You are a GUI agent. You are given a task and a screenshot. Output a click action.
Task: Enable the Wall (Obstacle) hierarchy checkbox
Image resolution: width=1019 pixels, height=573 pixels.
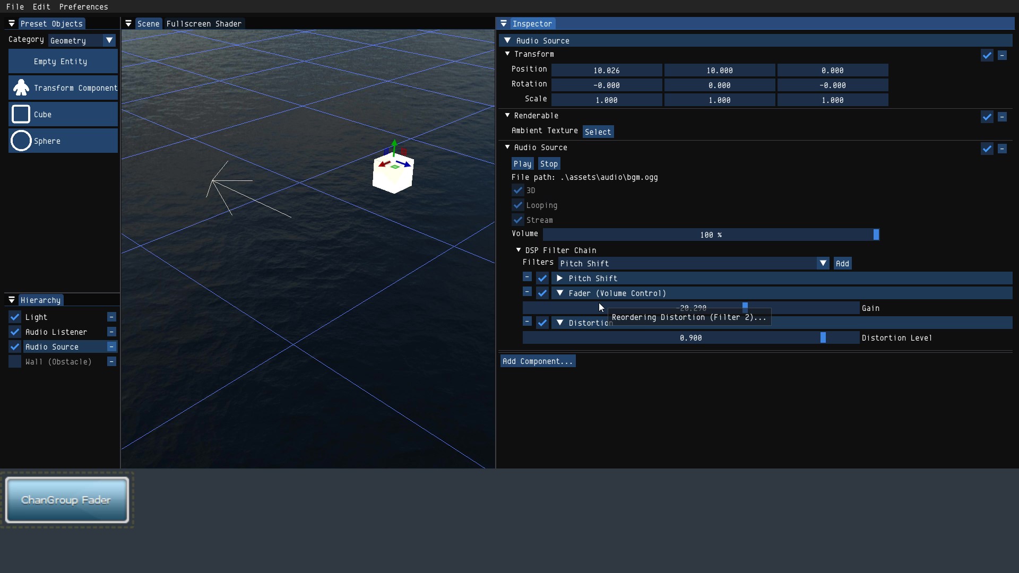tap(15, 361)
